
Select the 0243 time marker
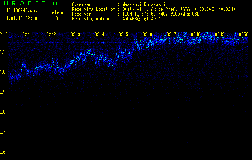coord(75,35)
